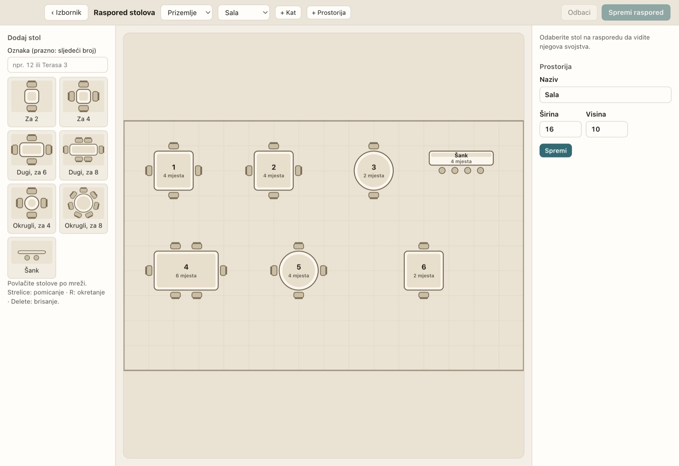Add a 'Za 2' two-seat table
Screen dimensions: 679x466
(x=32, y=102)
